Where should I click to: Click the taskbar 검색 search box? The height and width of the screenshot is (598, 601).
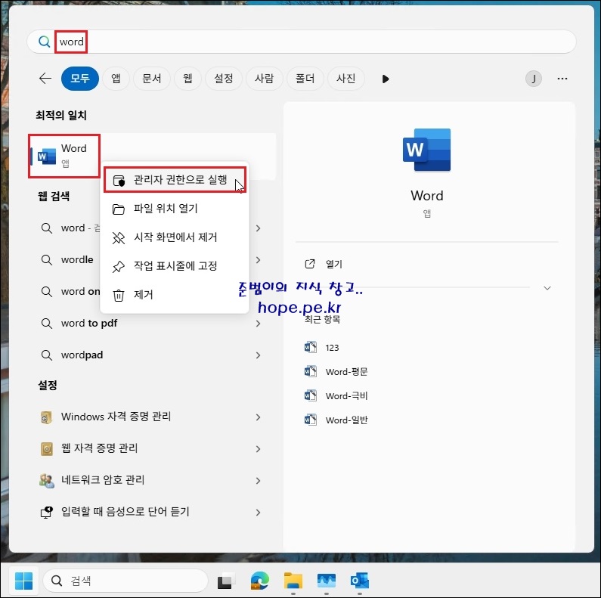pos(125,581)
